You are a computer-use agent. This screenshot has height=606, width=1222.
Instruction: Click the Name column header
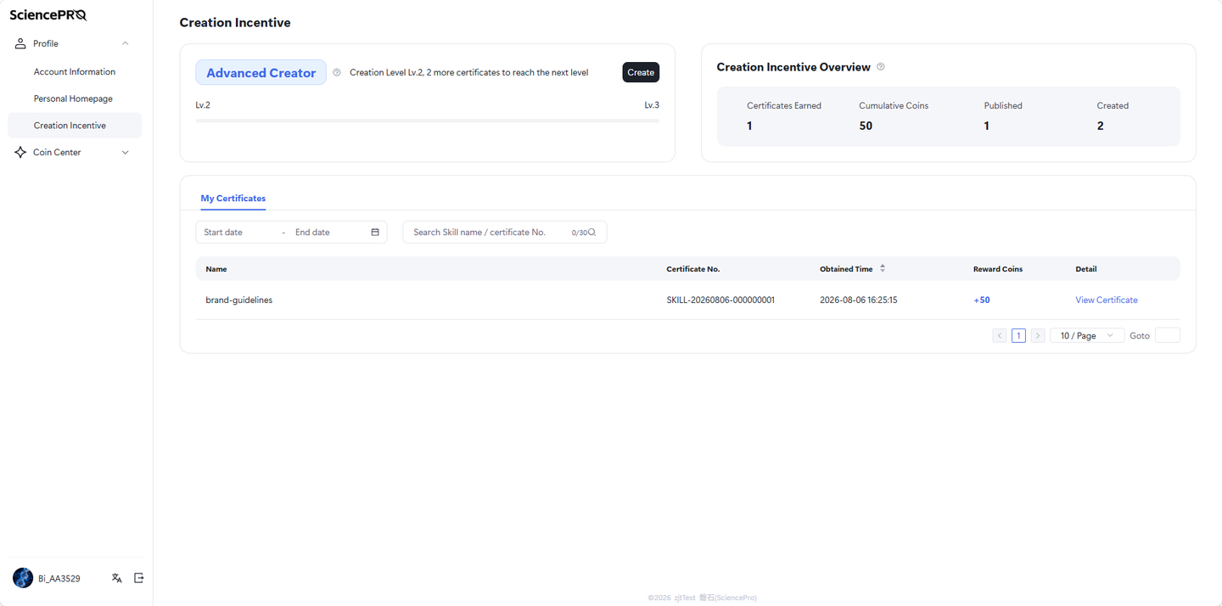point(216,269)
